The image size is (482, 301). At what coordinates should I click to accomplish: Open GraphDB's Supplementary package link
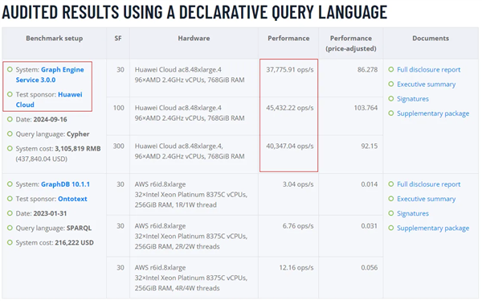[433, 228]
